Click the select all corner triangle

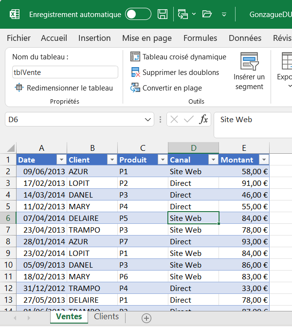pyautogui.click(x=10, y=148)
